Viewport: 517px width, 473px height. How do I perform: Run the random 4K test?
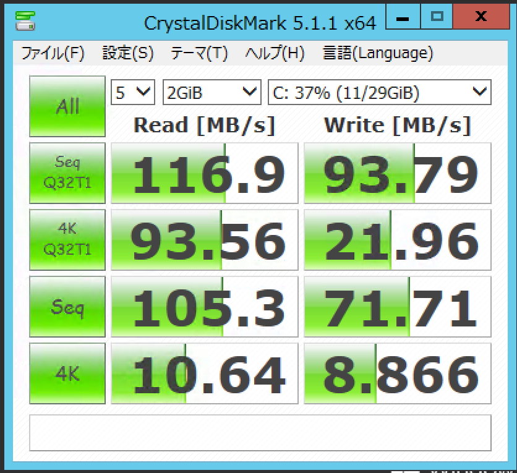pos(67,373)
